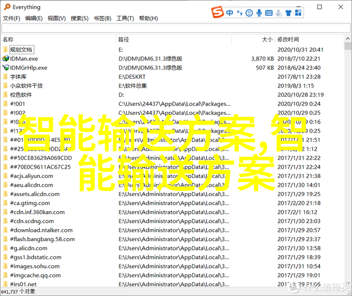Sort by 修改时间 column header
352x296 pixels.
coord(309,39)
